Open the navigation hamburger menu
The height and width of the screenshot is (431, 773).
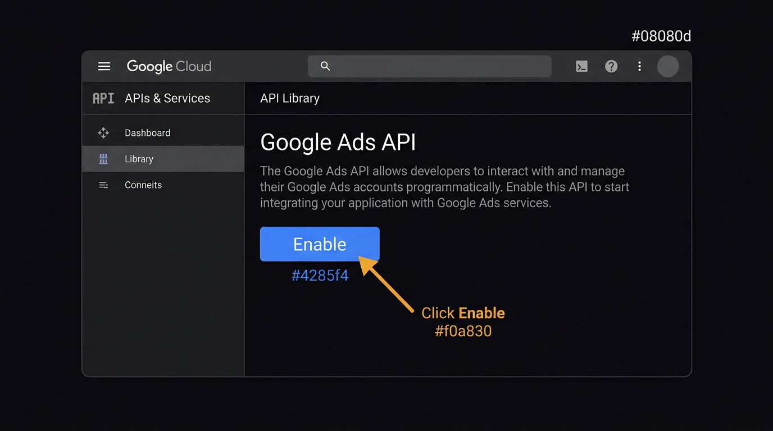(x=104, y=66)
